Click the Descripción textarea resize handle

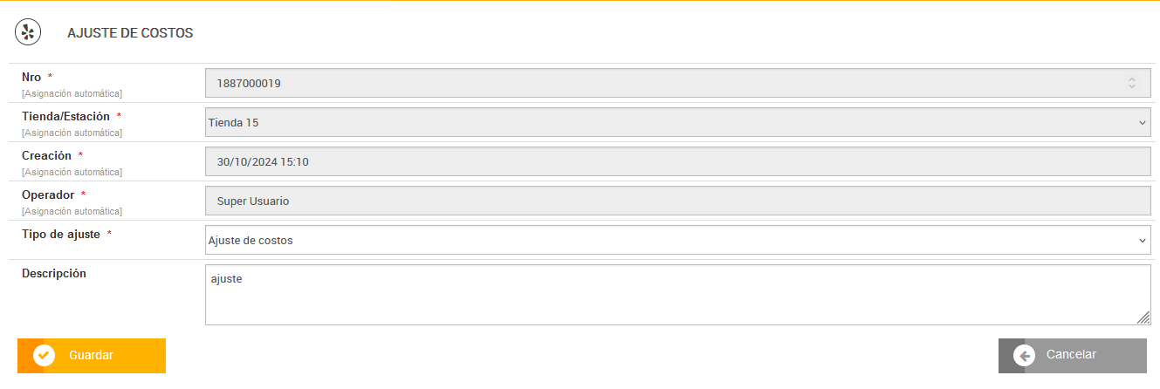[x=1143, y=318]
